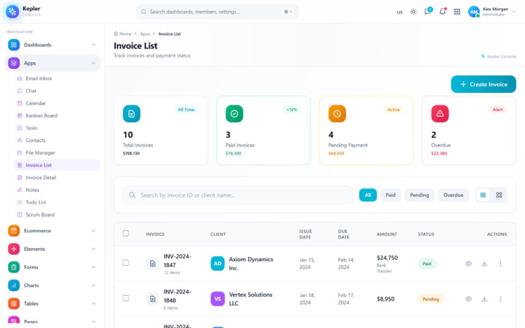
Task: Toggle the light/dark theme sun icon
Action: 414,12
